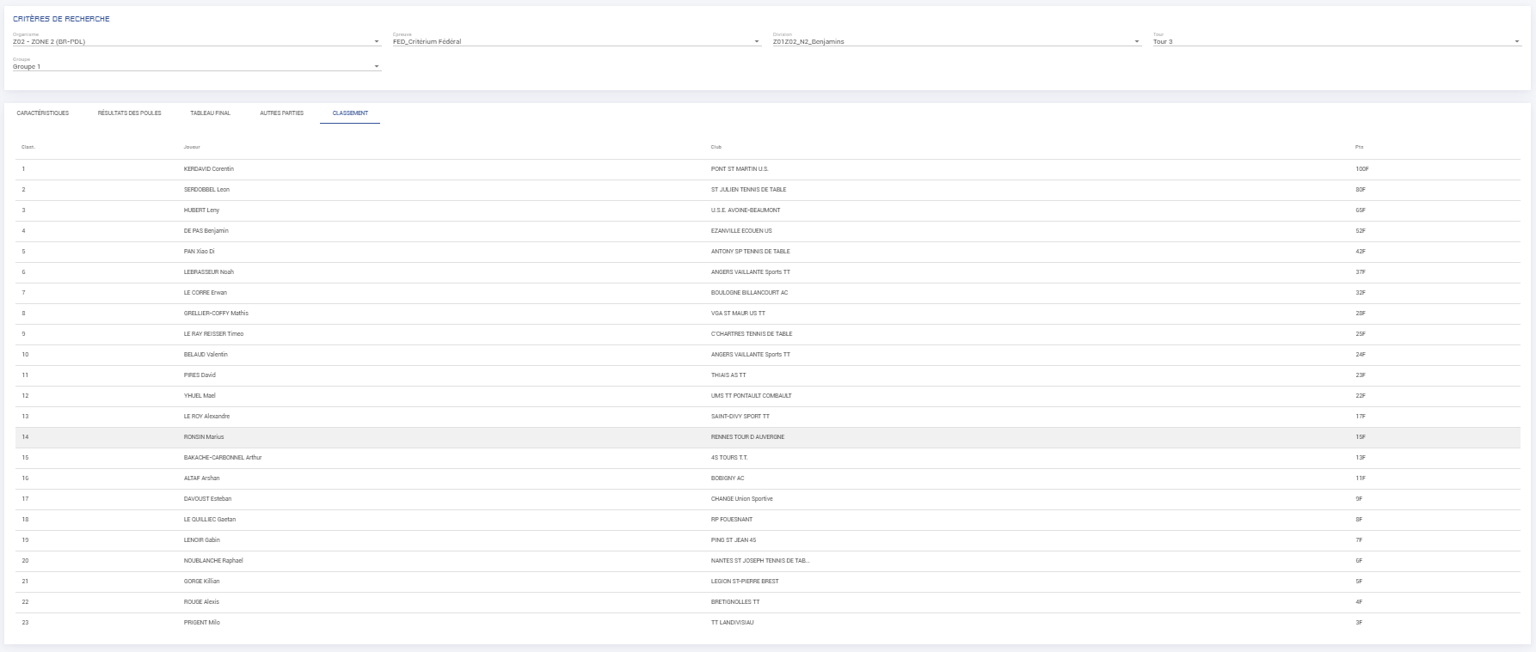Open the Division dropdown Z01Z02_N2_Benjamins
The width and height of the screenshot is (1536, 652).
(956, 41)
